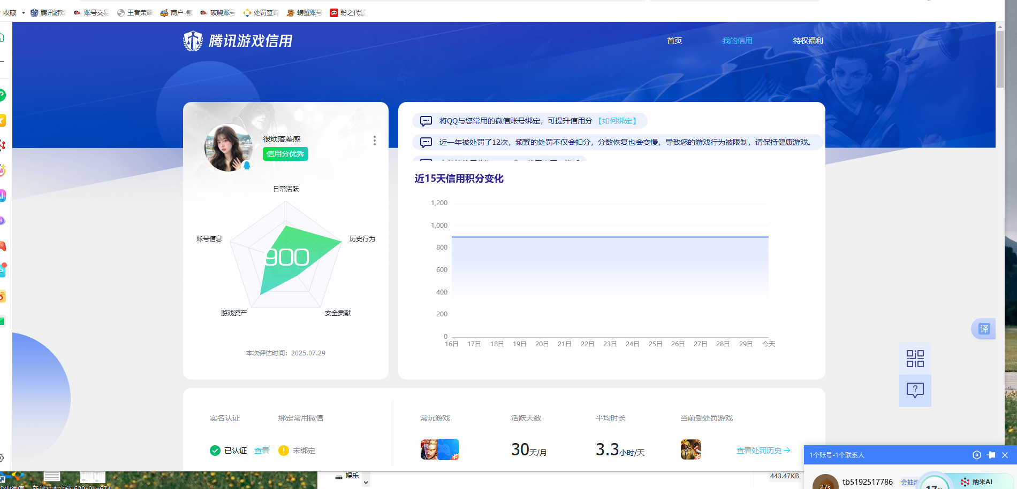Open the three-dot menu on profile card
Screen dimensions: 1017x489
tap(374, 141)
